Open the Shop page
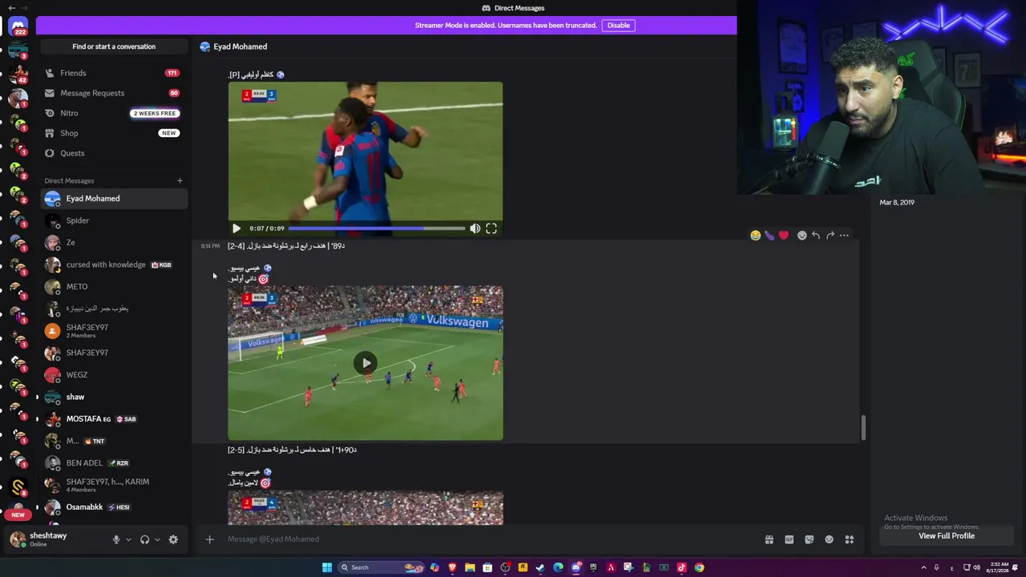 point(112,133)
